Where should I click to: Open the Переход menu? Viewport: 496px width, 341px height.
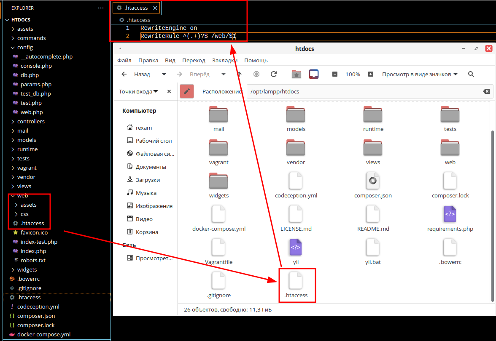click(x=194, y=60)
